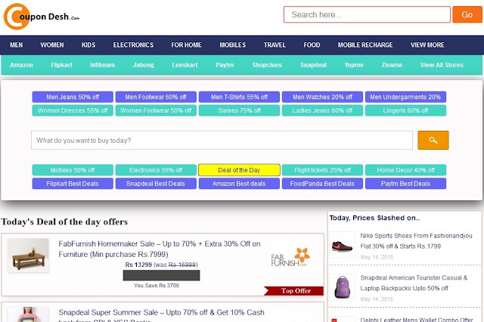Click the orange magnifier search button
Image resolution: width=484 pixels, height=322 pixels.
pos(433,141)
